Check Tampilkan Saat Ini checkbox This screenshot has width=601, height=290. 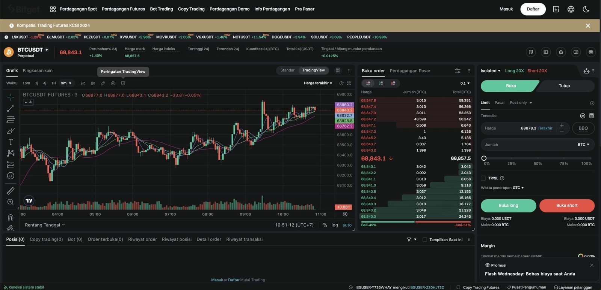pos(425,239)
